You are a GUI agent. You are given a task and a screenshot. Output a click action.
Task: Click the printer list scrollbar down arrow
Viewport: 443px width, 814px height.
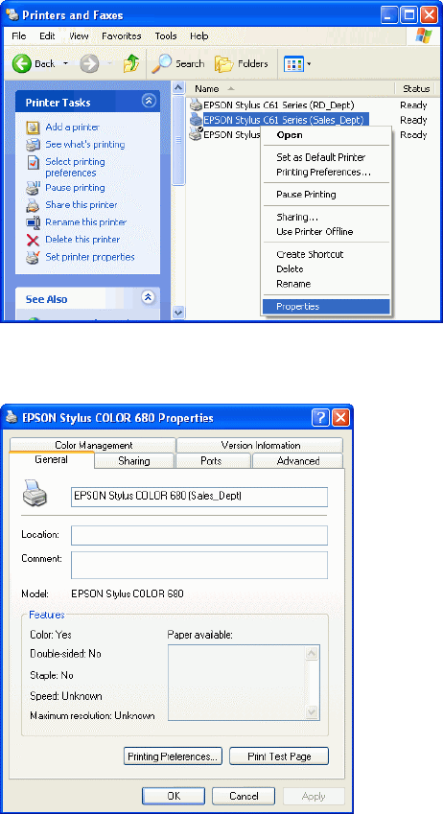tap(178, 313)
